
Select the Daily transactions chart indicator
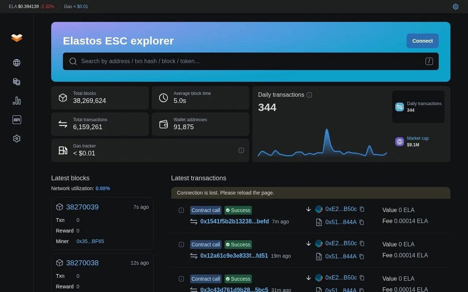(x=418, y=107)
